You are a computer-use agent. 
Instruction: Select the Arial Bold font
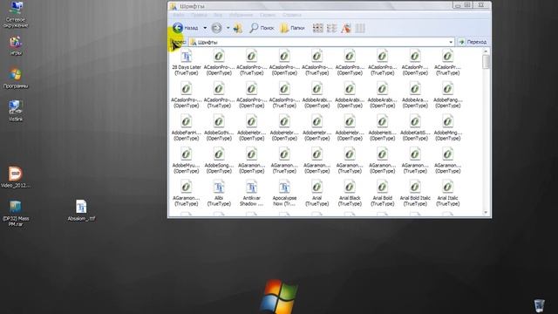click(x=382, y=194)
